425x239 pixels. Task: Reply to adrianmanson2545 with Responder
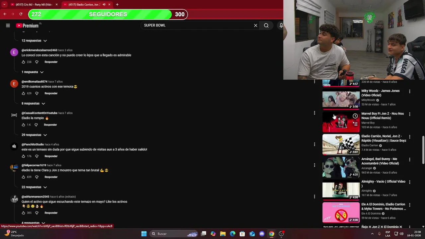(51, 213)
